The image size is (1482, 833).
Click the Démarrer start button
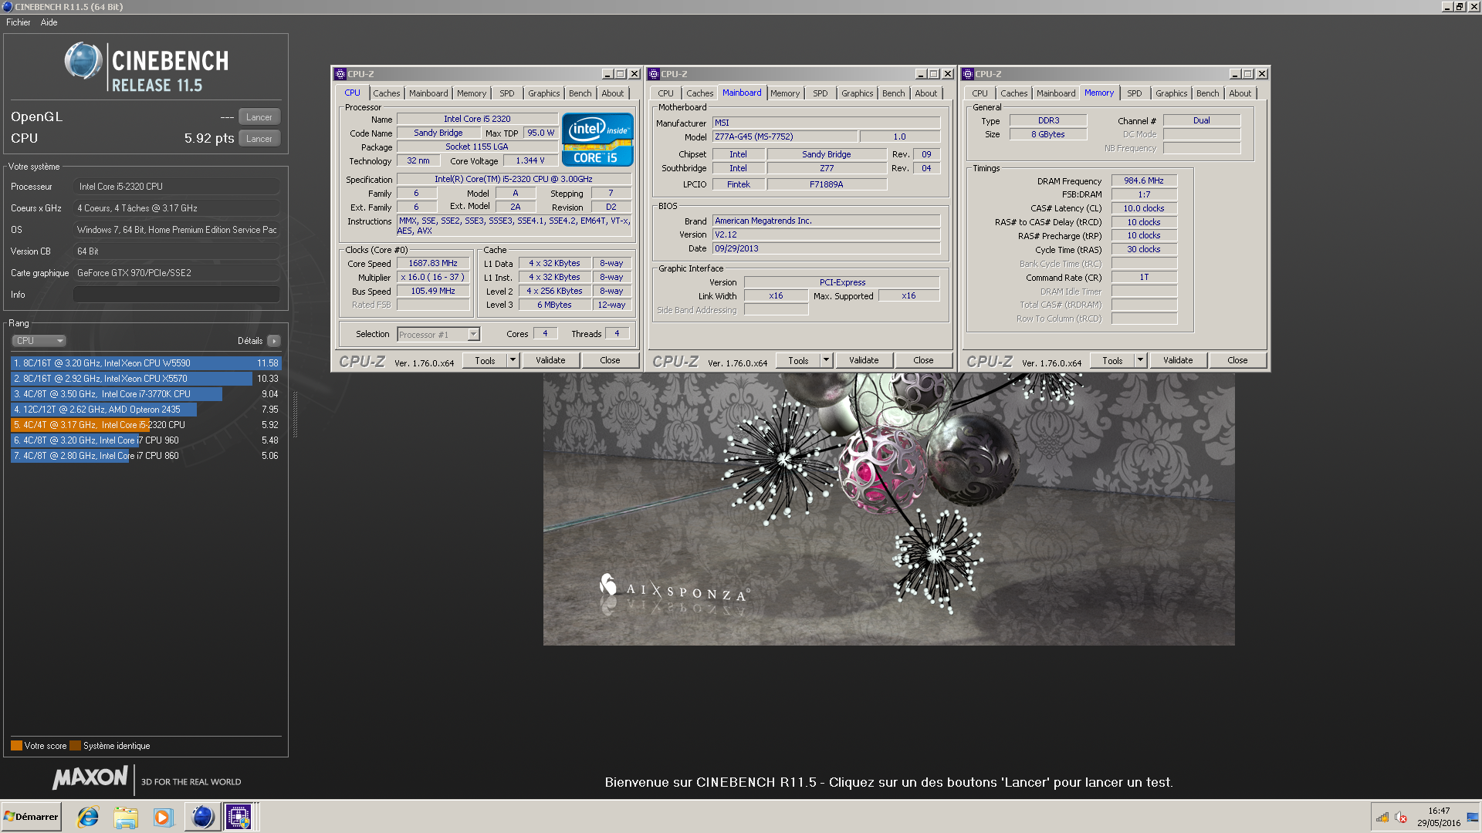tap(31, 817)
